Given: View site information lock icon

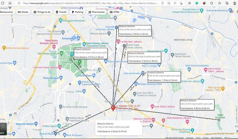Looking at the screenshot, I should click(19, 3).
